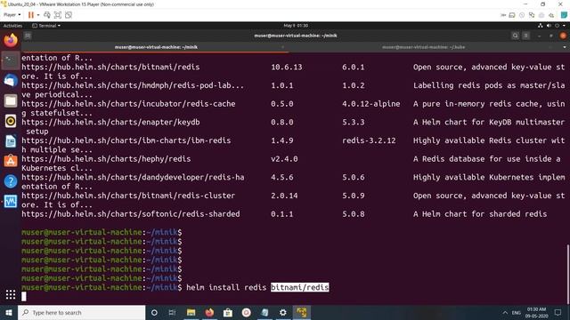Image resolution: width=570 pixels, height=320 pixels.
Task: Click the hmdmph/redis-pod-lab URL
Action: click(x=133, y=85)
